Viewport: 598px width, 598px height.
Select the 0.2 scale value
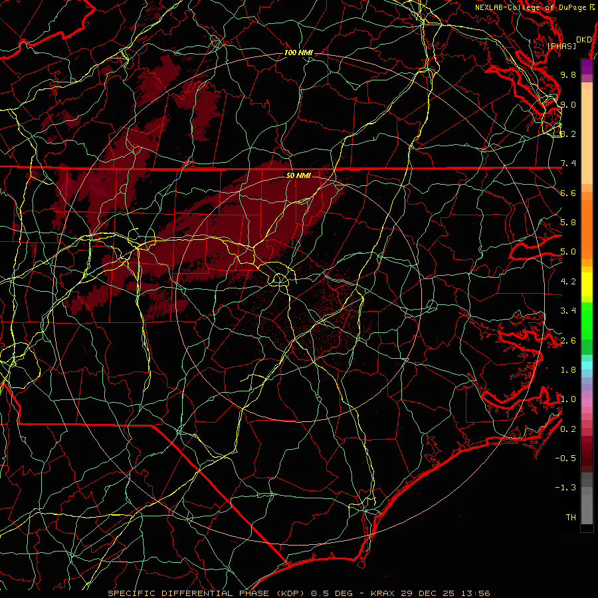[x=568, y=429]
